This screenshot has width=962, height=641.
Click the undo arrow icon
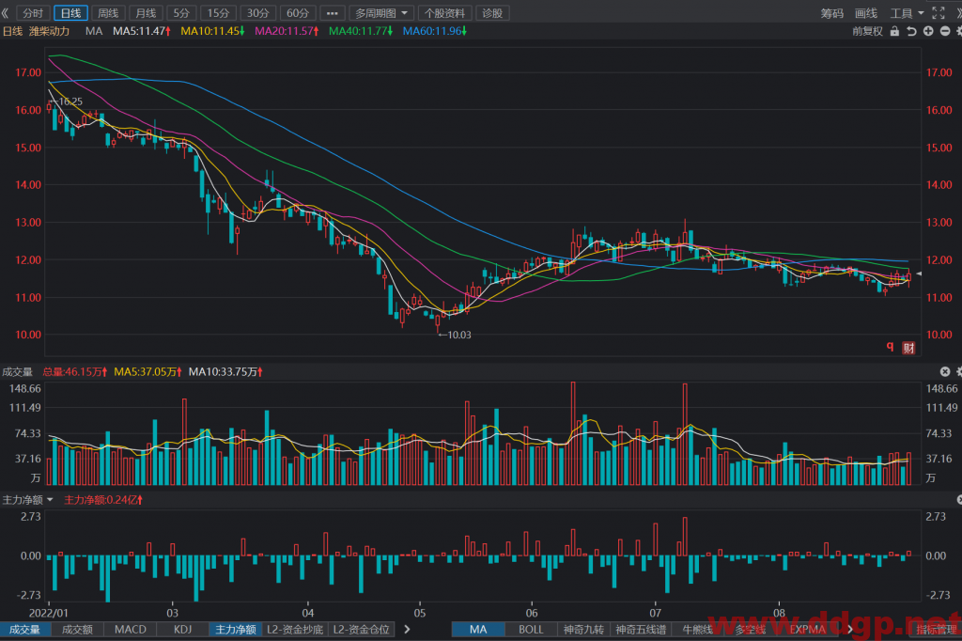[x=911, y=31]
